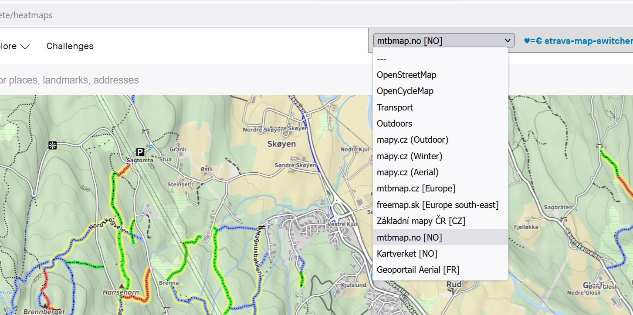Select freemap.sk [Europe south-east] option
The height and width of the screenshot is (315, 633).
(440, 205)
